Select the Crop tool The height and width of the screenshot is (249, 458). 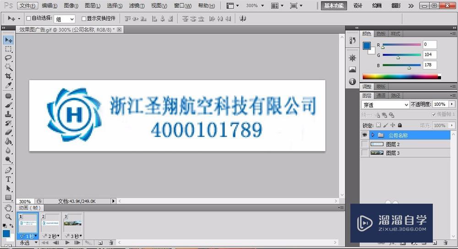coord(8,76)
